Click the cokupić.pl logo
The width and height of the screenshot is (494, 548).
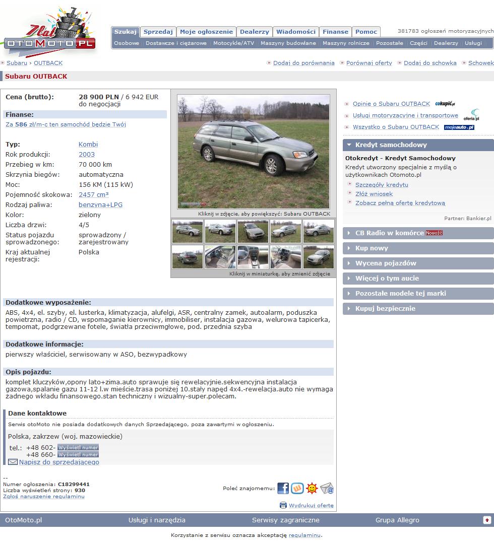click(x=445, y=103)
